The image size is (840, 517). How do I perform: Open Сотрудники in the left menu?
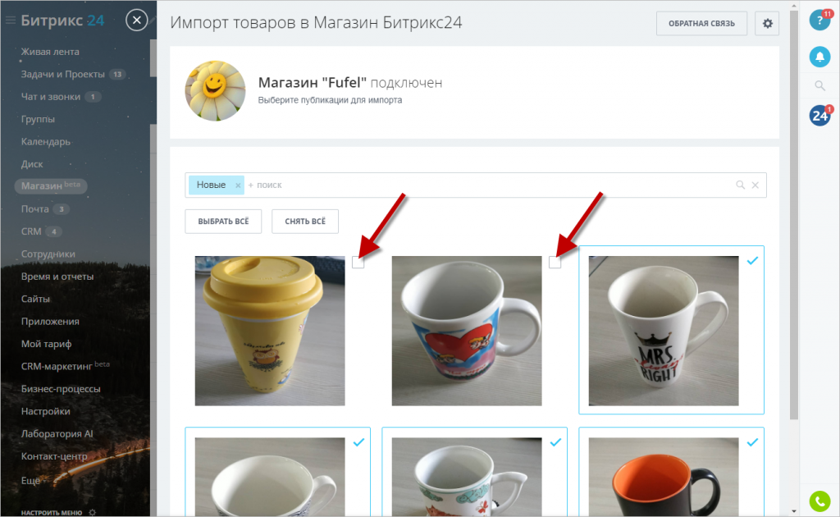tap(48, 254)
